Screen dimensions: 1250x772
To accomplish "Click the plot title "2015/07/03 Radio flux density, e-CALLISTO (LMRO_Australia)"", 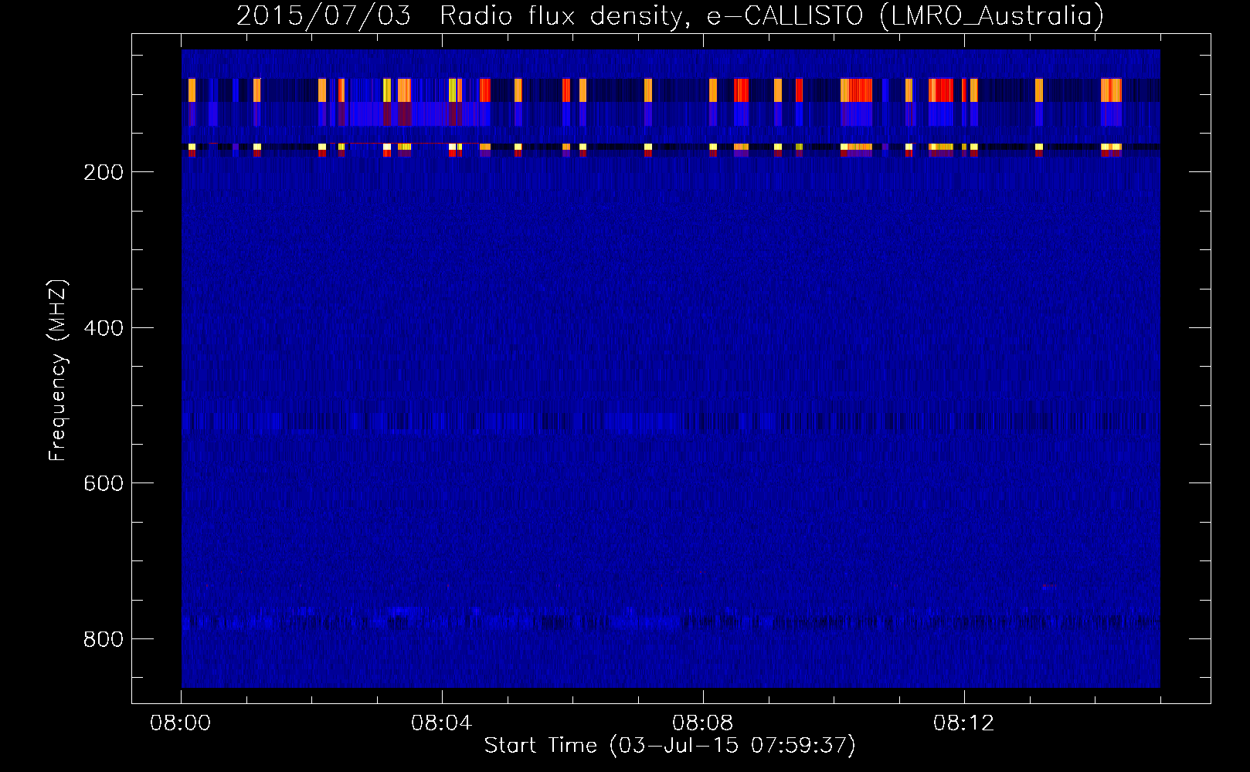I will coord(670,15).
